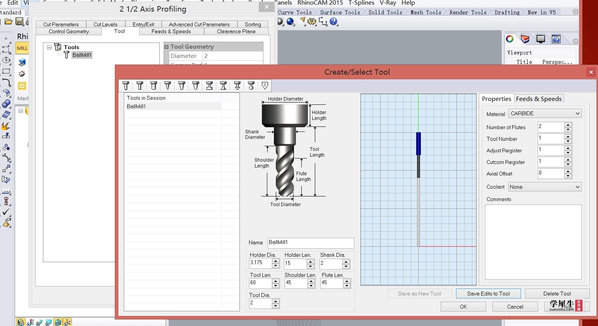The width and height of the screenshot is (598, 326).
Task: Click the sidebar panel settings gear icon
Action: (x=576, y=41)
